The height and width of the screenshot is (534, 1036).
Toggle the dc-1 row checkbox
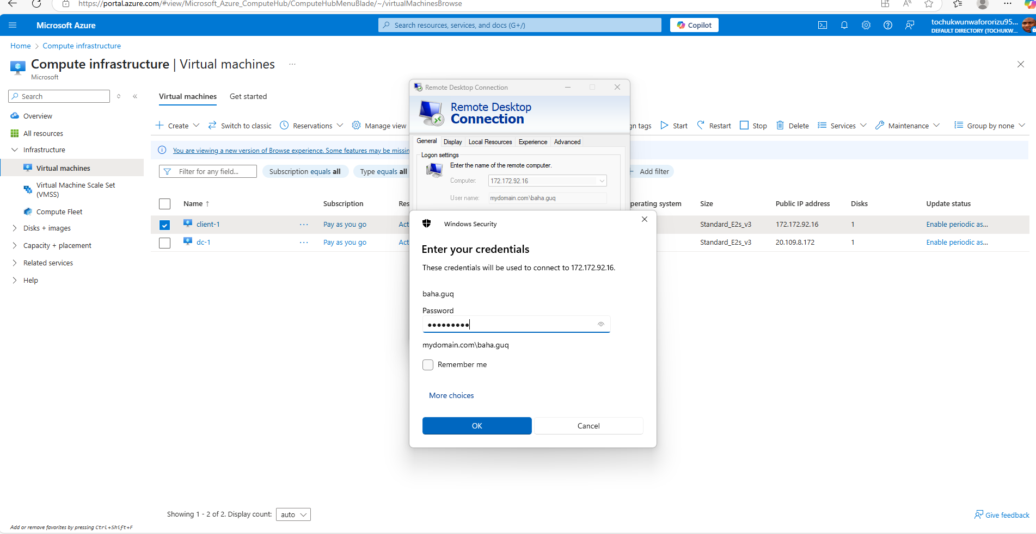click(x=164, y=243)
